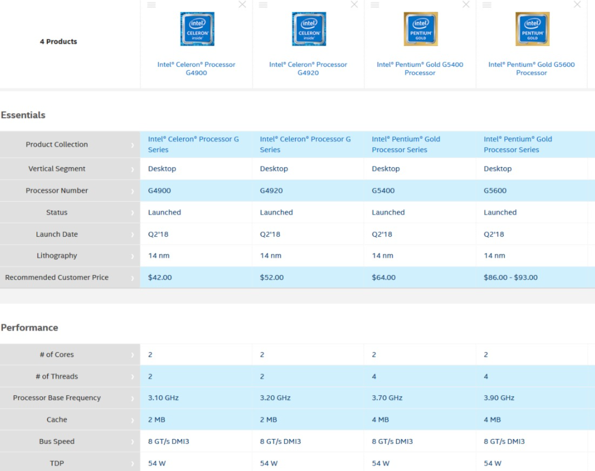The height and width of the screenshot is (471, 595).
Task: Click the reorder handle above Celeron G4920
Action: pyautogui.click(x=263, y=4)
